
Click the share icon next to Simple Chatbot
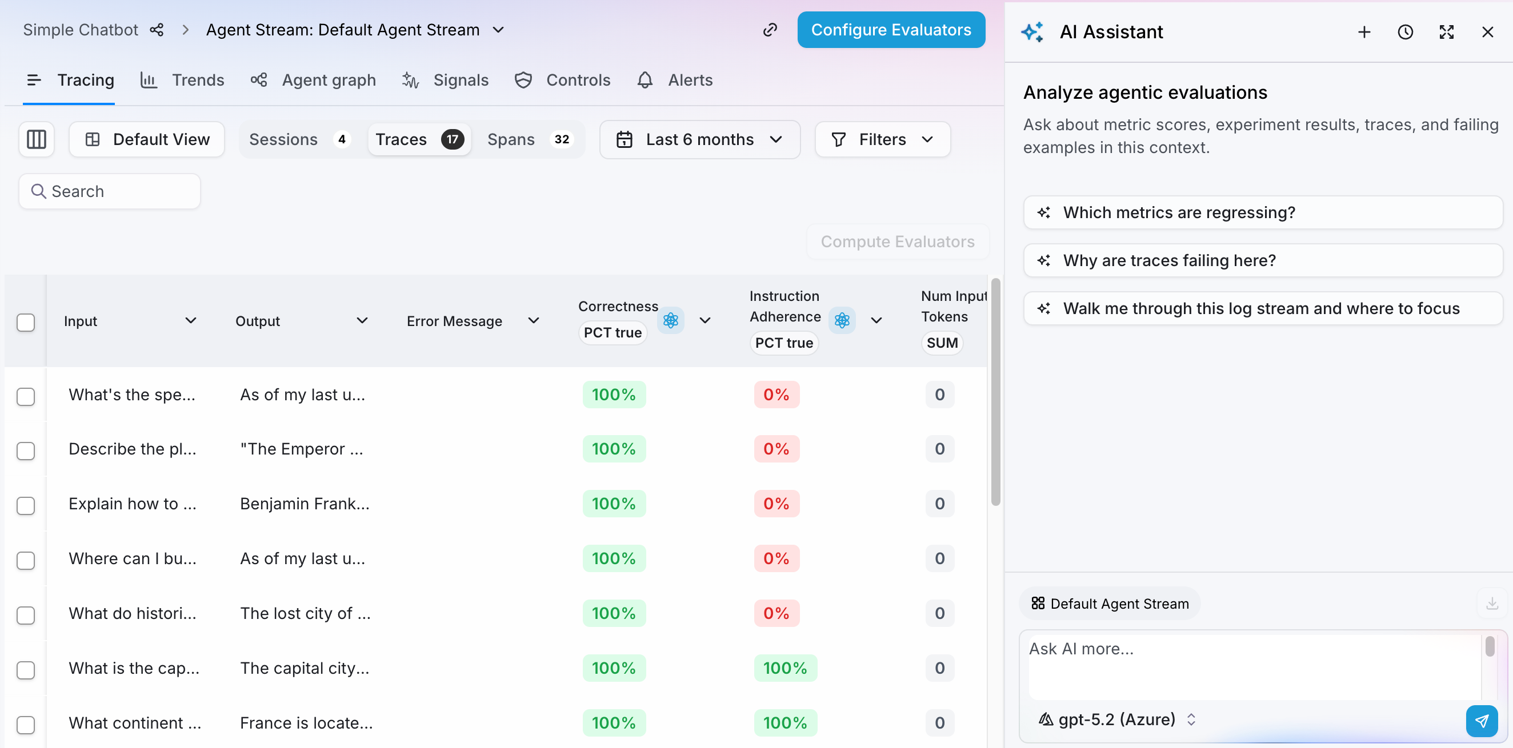click(156, 30)
